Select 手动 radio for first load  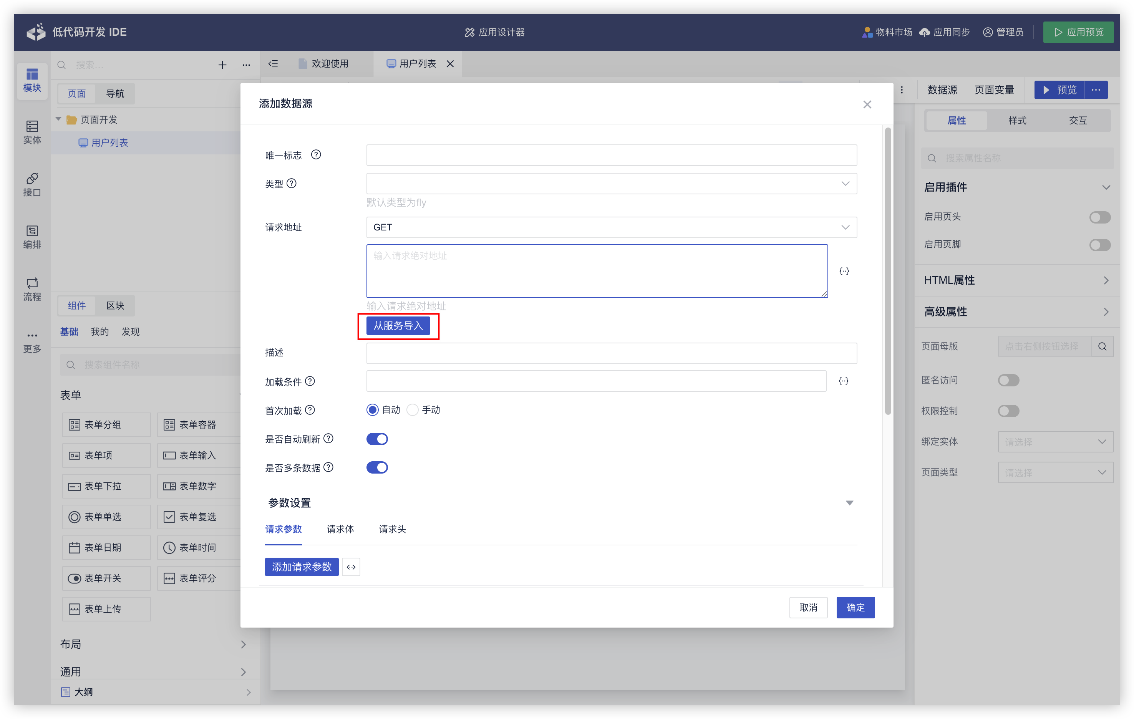tap(413, 410)
